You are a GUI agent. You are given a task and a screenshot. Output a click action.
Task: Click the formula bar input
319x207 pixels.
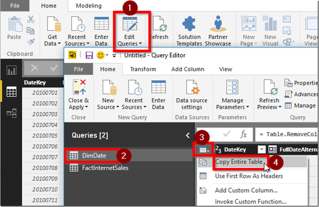tap(286, 134)
